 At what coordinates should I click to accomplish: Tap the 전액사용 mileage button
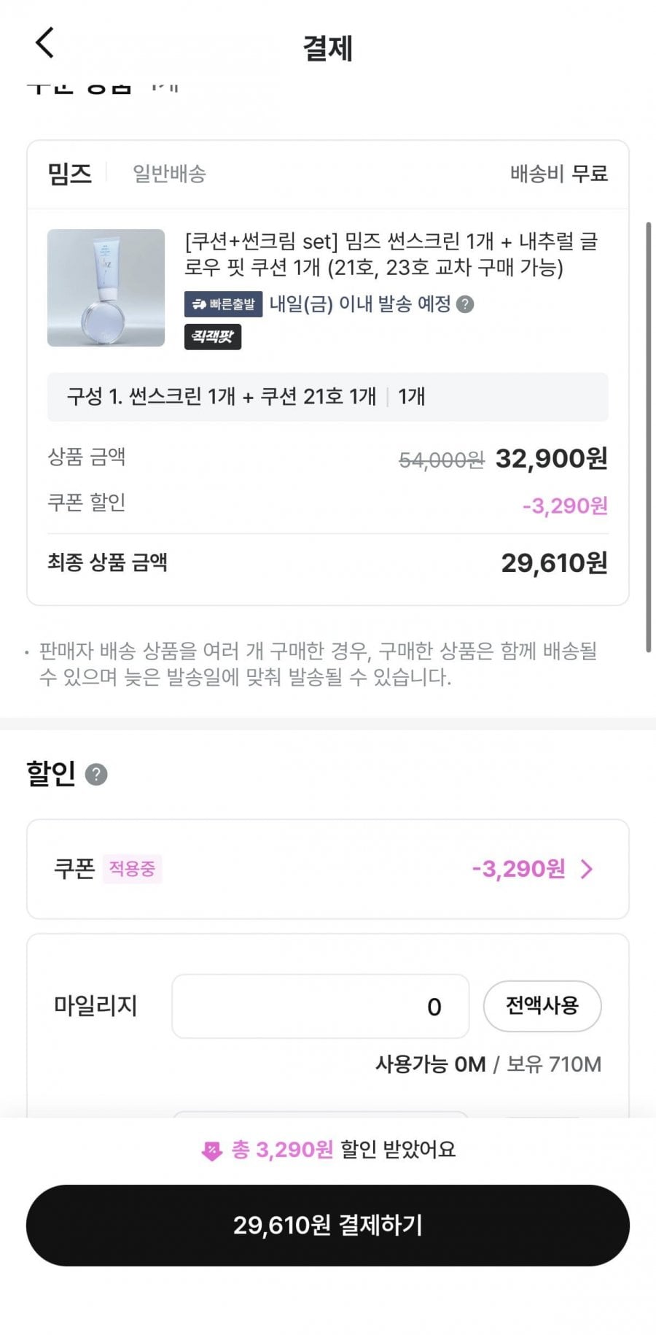(542, 1006)
